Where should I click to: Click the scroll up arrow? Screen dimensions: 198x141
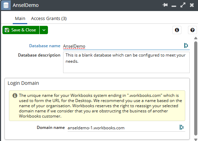(x=196, y=38)
